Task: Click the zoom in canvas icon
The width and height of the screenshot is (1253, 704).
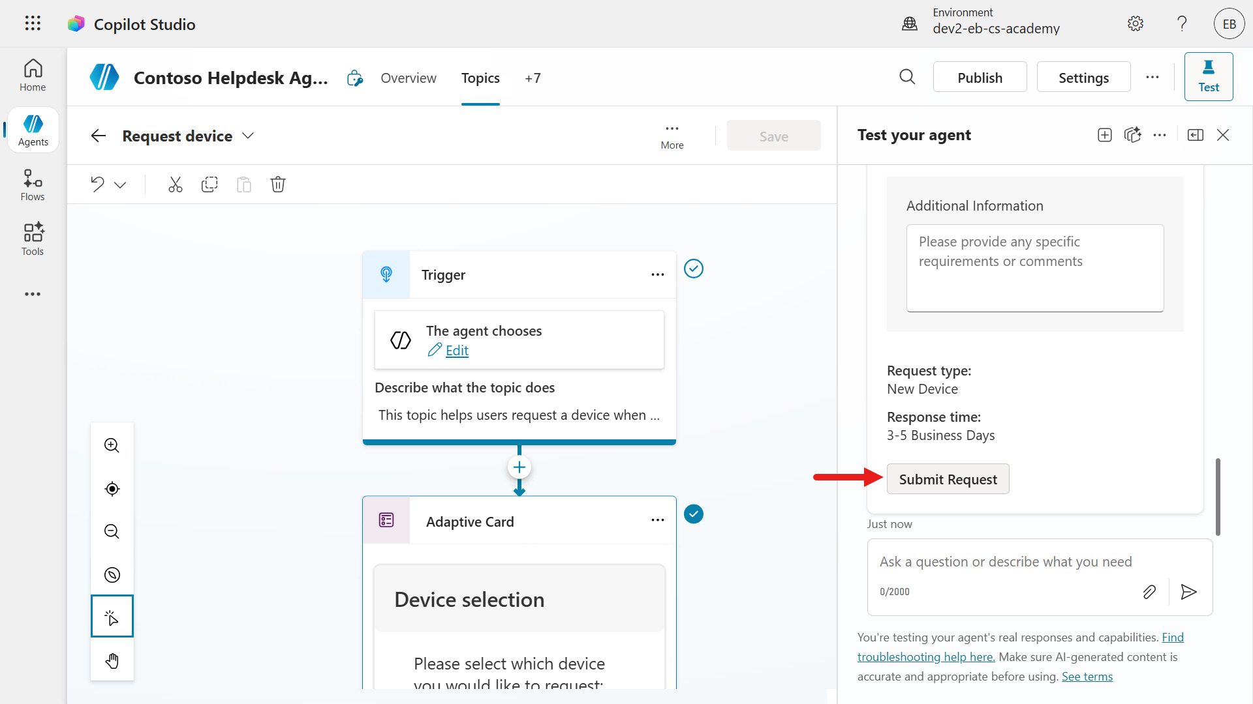Action: coord(112,445)
